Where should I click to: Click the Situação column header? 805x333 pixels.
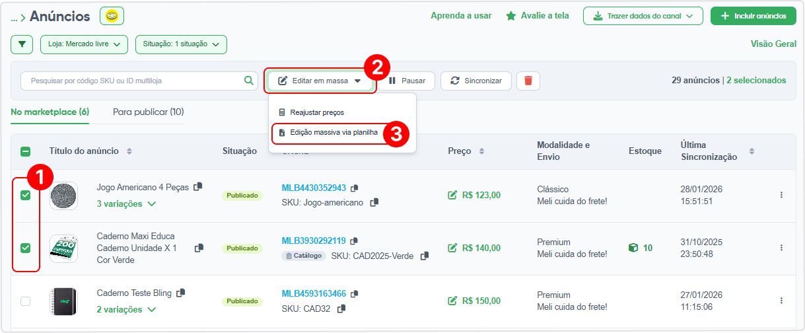pos(240,151)
